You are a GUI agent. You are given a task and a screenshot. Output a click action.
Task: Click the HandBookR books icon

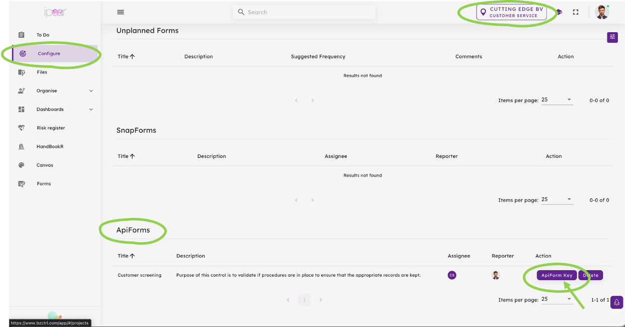(x=21, y=146)
